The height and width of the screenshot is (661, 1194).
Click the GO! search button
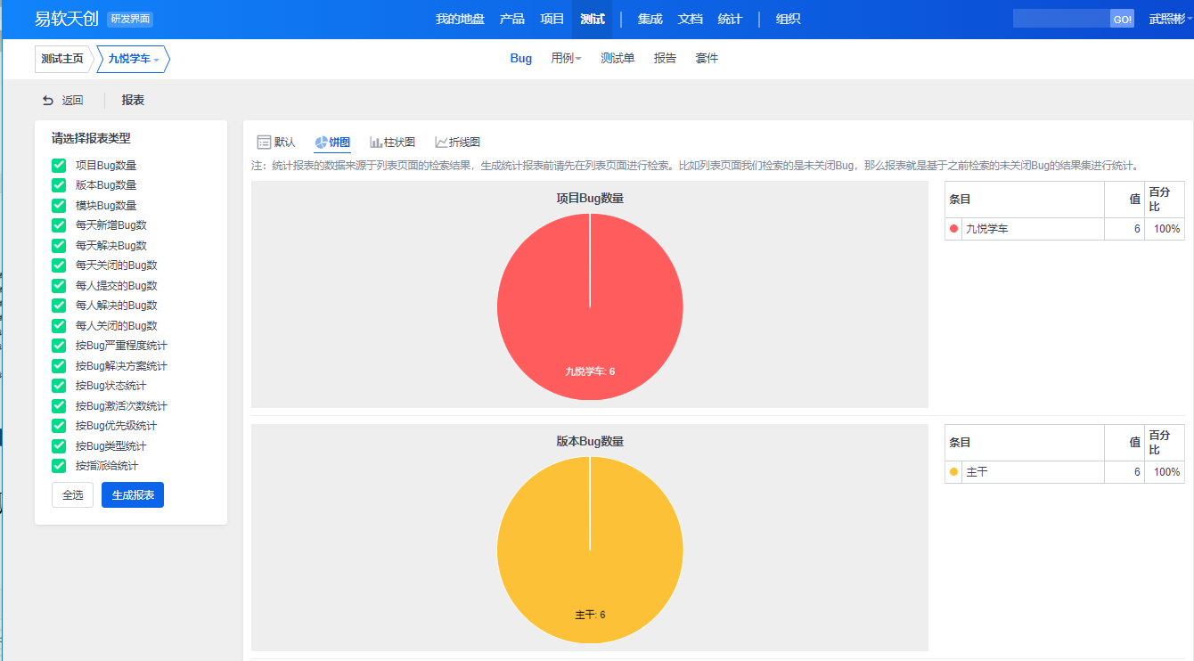pos(1122,19)
